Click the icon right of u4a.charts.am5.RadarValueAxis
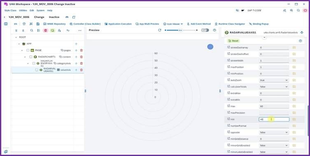The width and height of the screenshot is (310, 156). point(301,32)
